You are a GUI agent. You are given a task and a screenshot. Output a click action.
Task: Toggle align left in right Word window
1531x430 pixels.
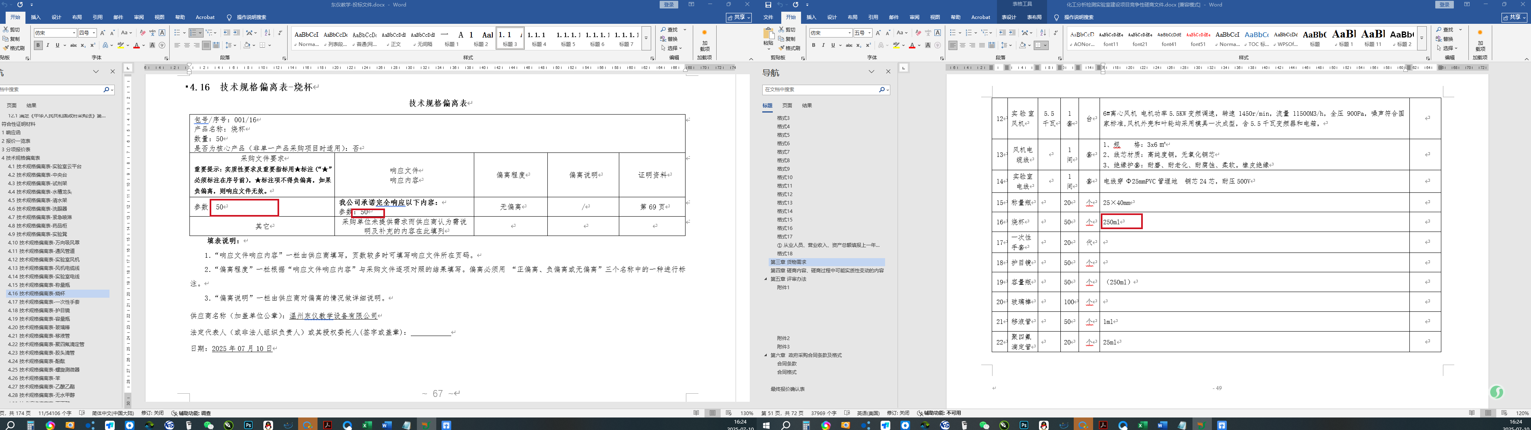pos(953,45)
